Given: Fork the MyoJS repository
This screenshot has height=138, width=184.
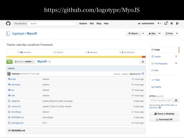Looking at the screenshot, I should pos(169,33).
